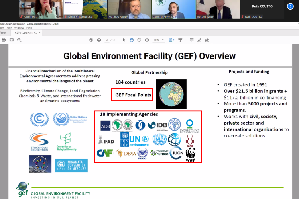Click the DBSA logo
299x199 pixels.
(x=126, y=153)
